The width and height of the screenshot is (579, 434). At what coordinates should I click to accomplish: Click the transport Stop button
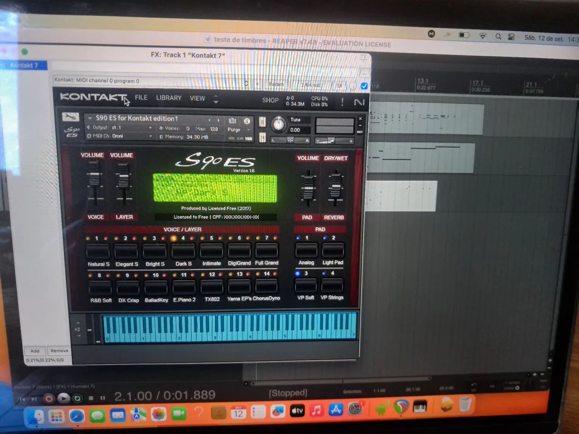91,398
